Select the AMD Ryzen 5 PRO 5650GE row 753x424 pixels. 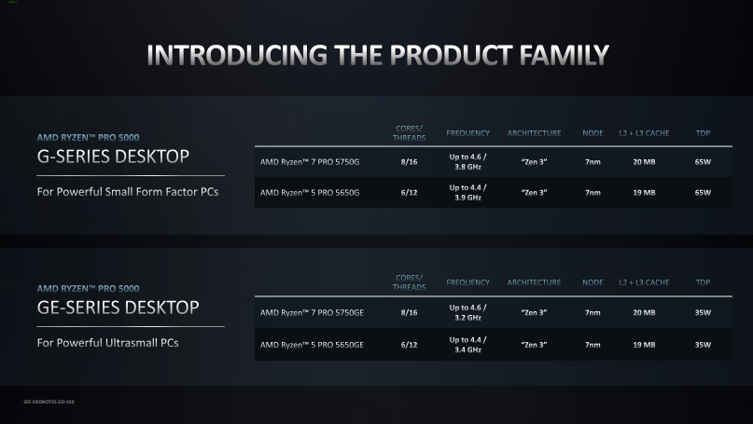tap(494, 345)
